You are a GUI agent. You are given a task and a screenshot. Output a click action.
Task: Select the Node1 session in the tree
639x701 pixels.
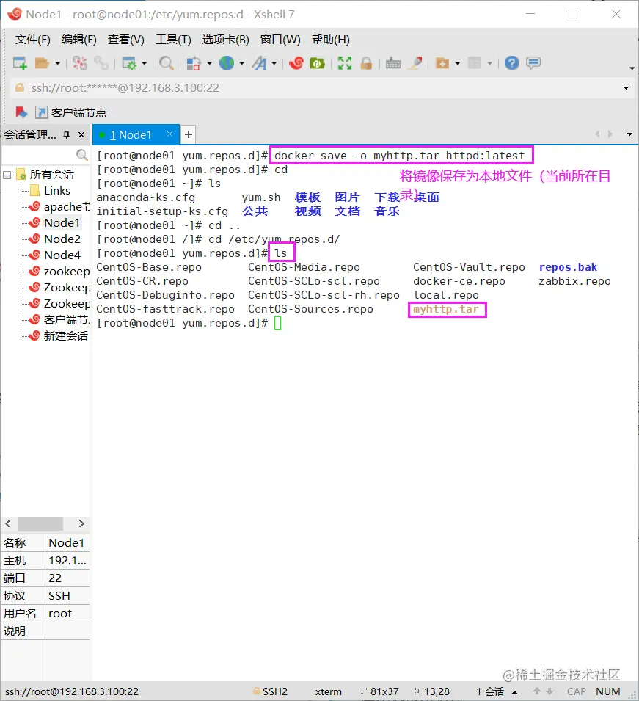(62, 223)
